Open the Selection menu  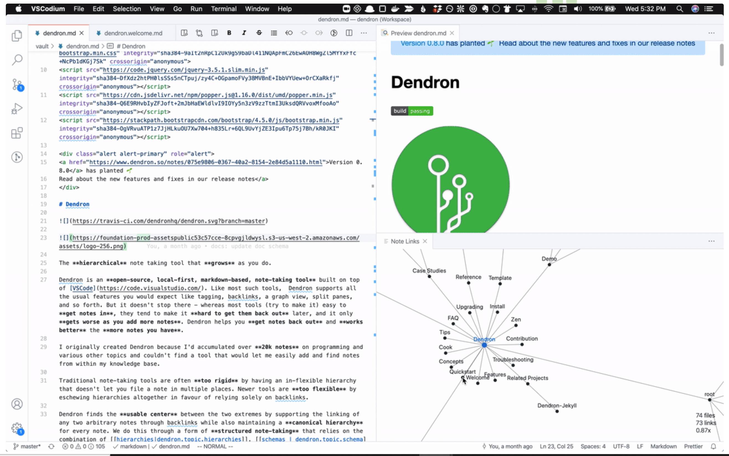point(127,9)
